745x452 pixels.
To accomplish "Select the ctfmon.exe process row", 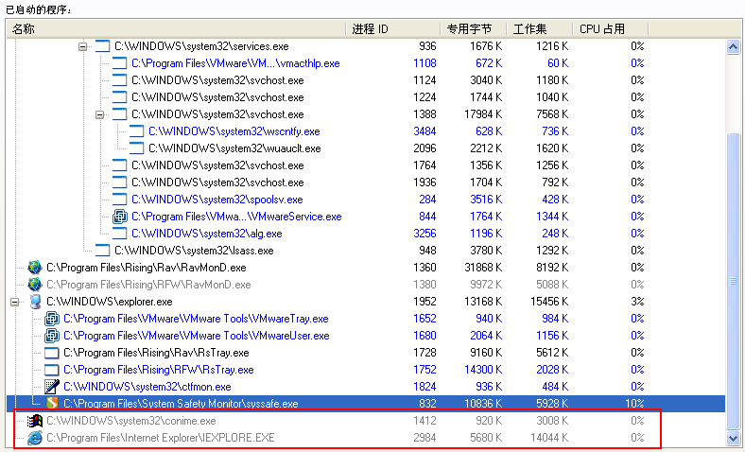I will [x=366, y=387].
